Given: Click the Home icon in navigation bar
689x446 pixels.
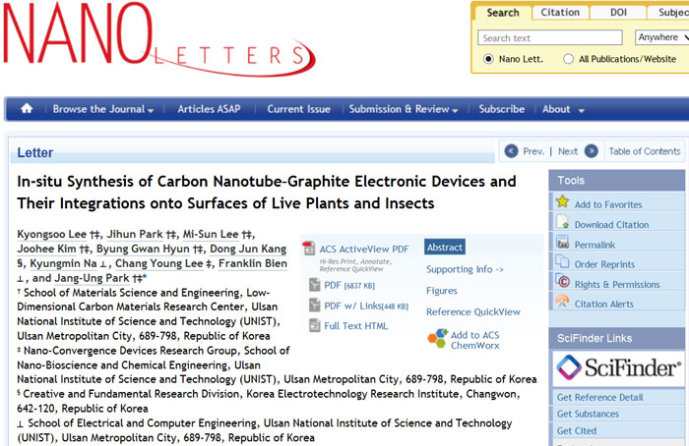Looking at the screenshot, I should click(27, 109).
